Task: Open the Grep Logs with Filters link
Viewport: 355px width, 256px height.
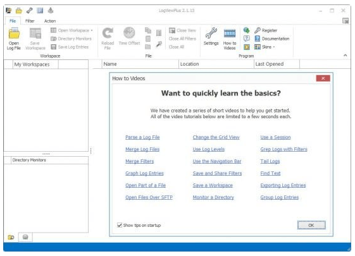Action: (x=283, y=149)
